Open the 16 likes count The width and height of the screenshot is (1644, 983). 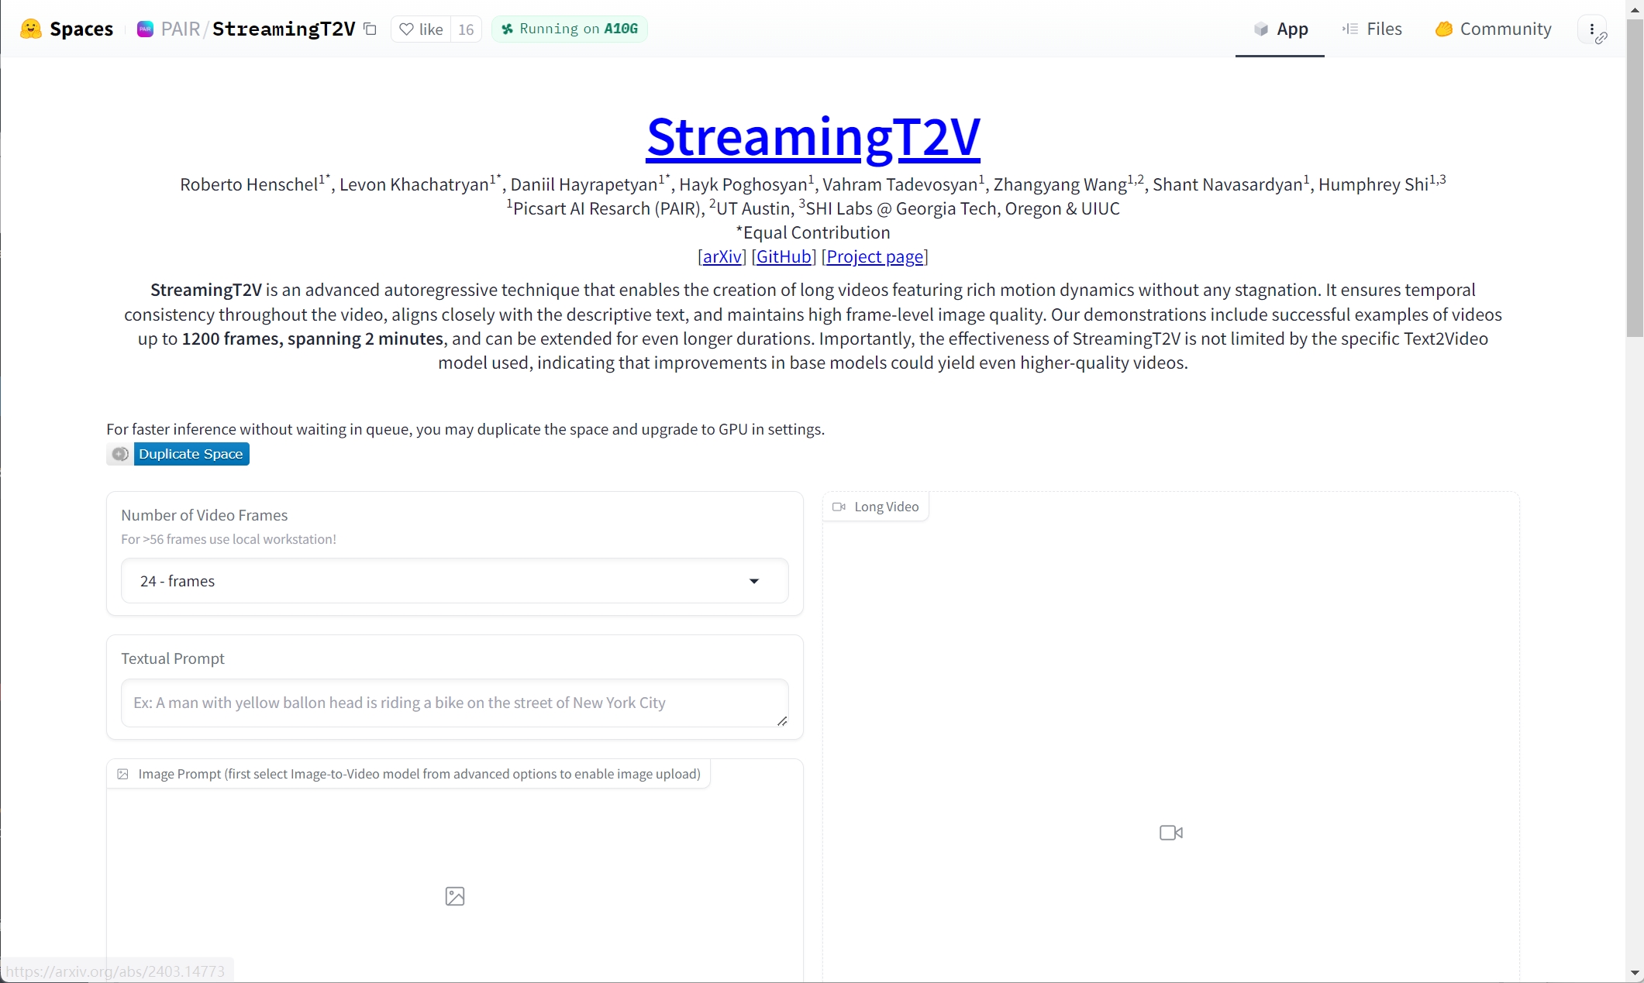(466, 29)
